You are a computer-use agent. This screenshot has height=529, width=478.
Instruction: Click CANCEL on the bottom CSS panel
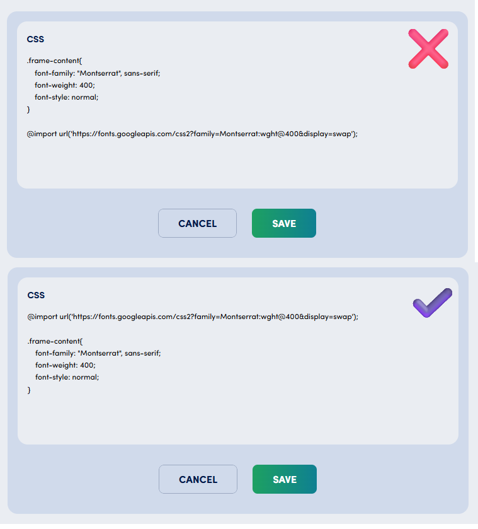[198, 479]
